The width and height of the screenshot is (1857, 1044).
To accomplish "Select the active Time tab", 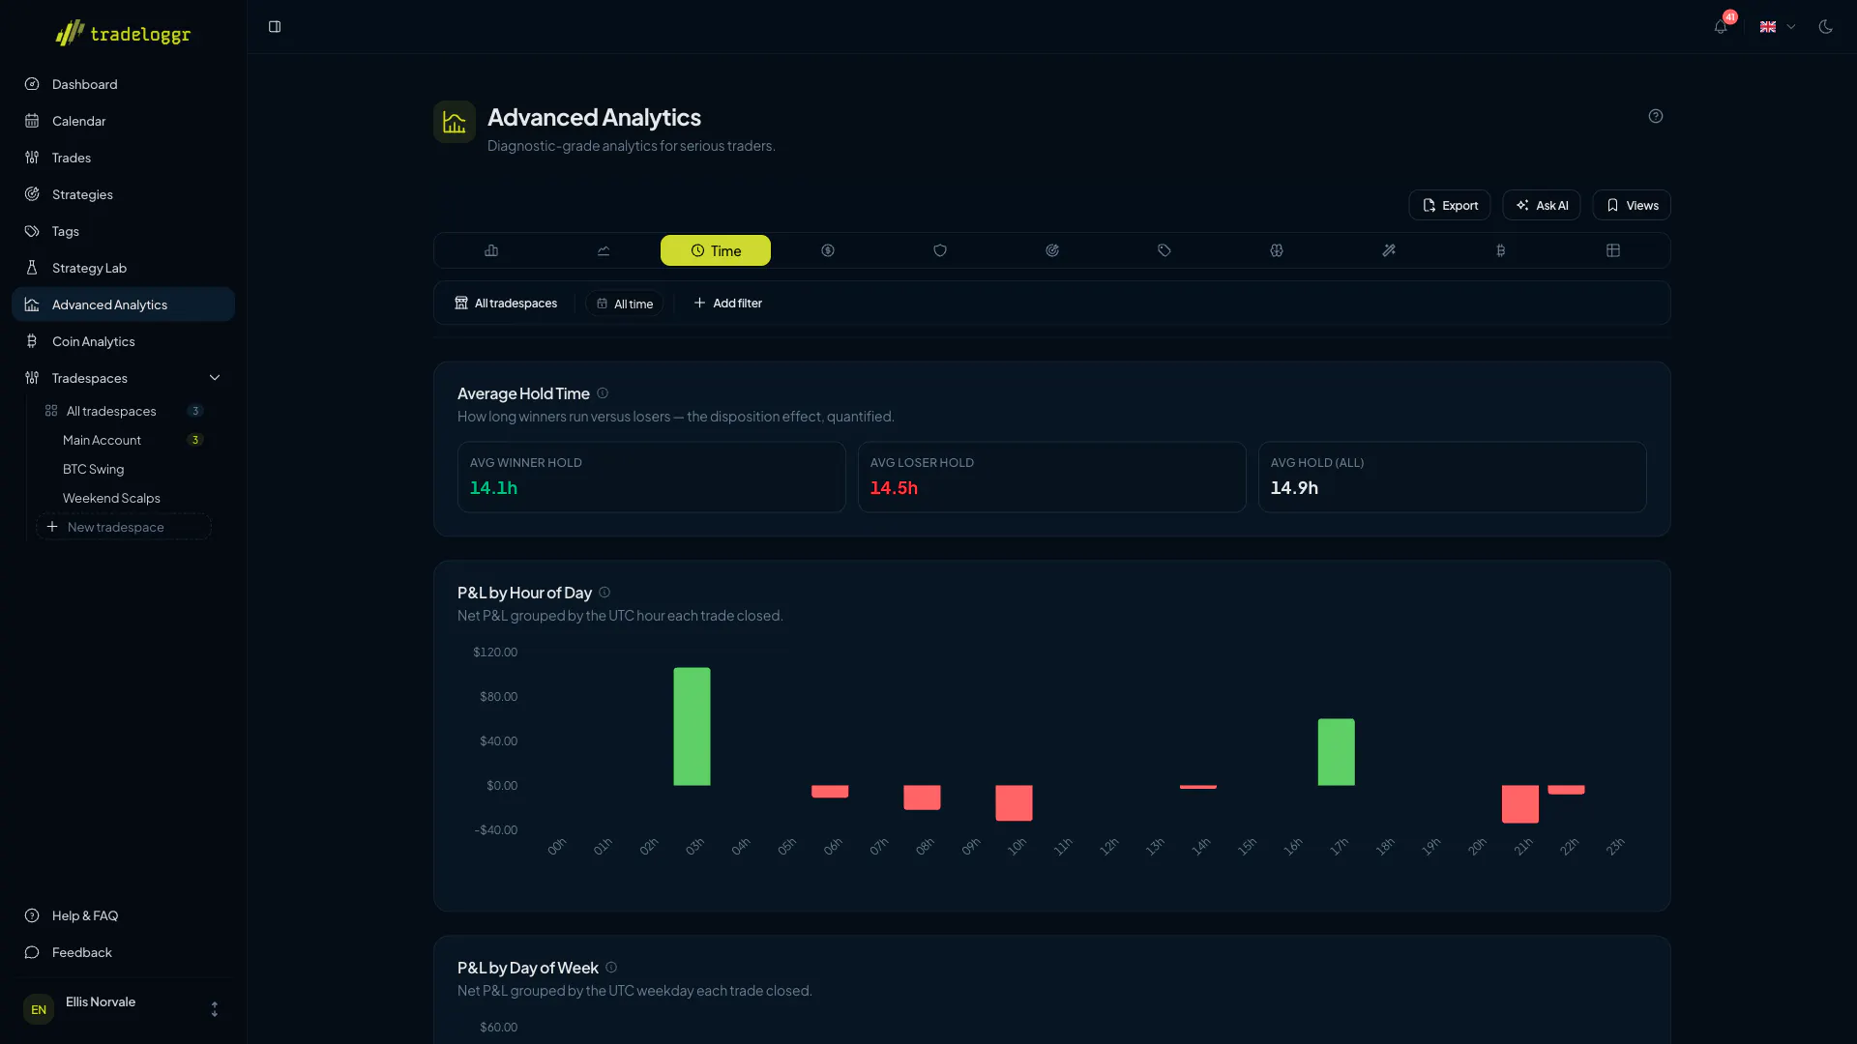I will (716, 250).
